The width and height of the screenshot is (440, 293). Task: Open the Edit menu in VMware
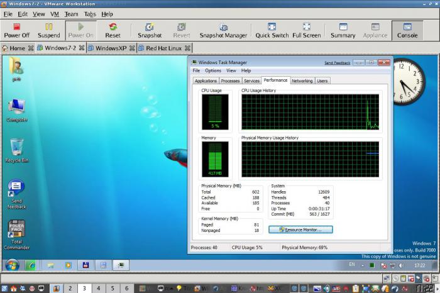tap(23, 14)
